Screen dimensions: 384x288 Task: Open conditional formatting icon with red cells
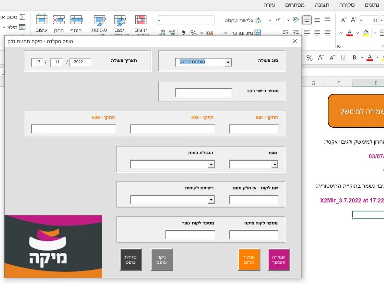click(140, 20)
